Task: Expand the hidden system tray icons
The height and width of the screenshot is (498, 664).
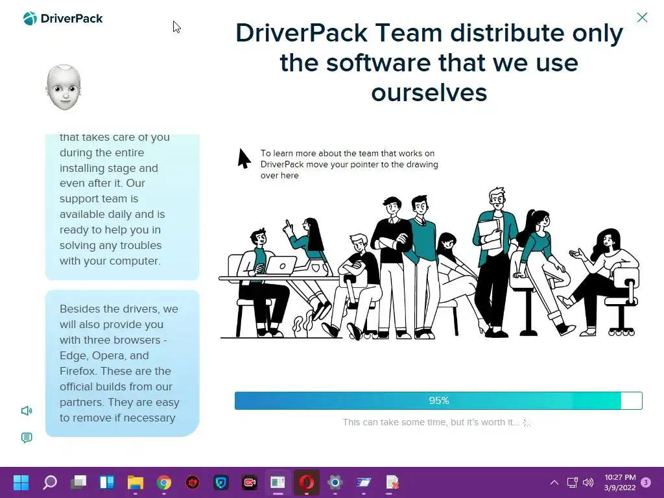Action: tap(554, 482)
